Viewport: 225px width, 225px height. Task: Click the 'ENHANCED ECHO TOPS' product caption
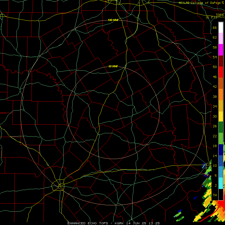coord(88,223)
